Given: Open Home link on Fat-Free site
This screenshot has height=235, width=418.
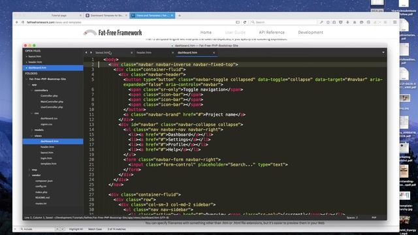Looking at the screenshot, I should 206,32.
